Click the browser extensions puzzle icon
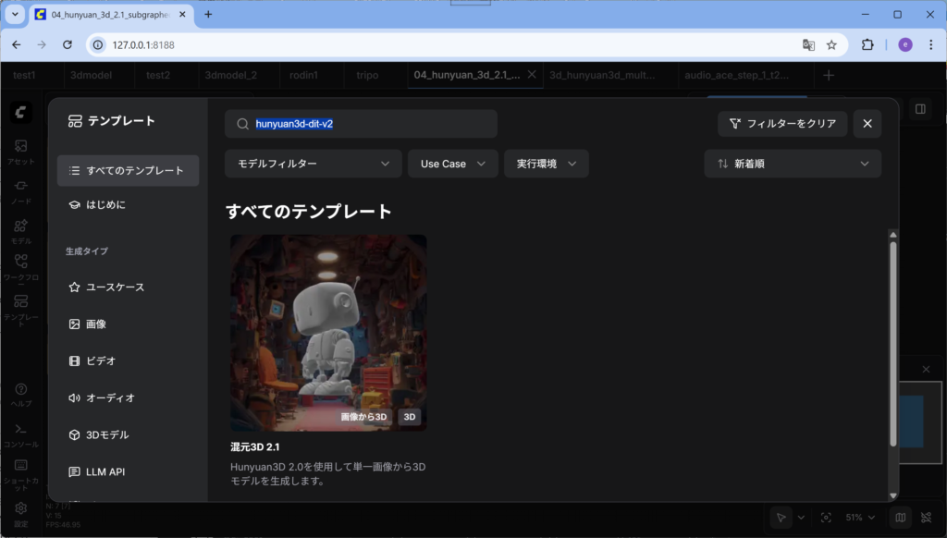This screenshot has width=947, height=538. (867, 44)
